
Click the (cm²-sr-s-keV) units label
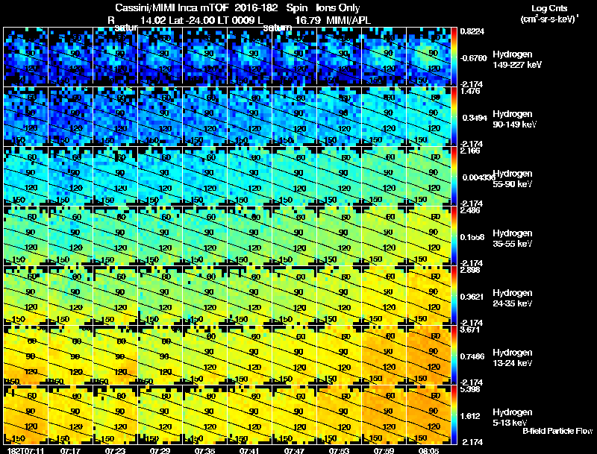pyautogui.click(x=549, y=19)
